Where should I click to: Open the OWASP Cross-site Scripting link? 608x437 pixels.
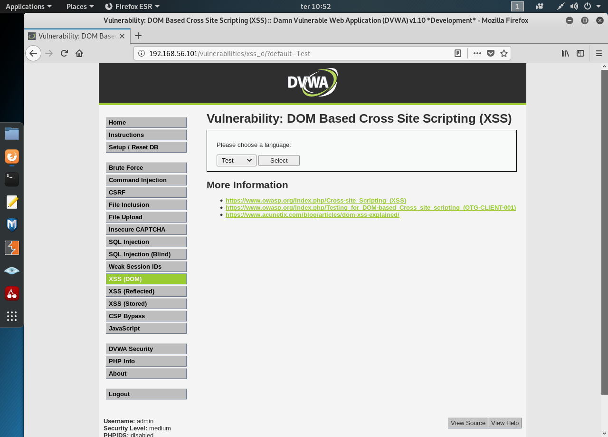[316, 201]
